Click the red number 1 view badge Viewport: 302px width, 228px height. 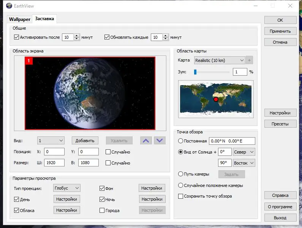click(28, 61)
